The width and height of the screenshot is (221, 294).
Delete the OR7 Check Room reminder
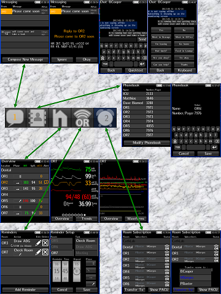pyautogui.click(x=45, y=252)
